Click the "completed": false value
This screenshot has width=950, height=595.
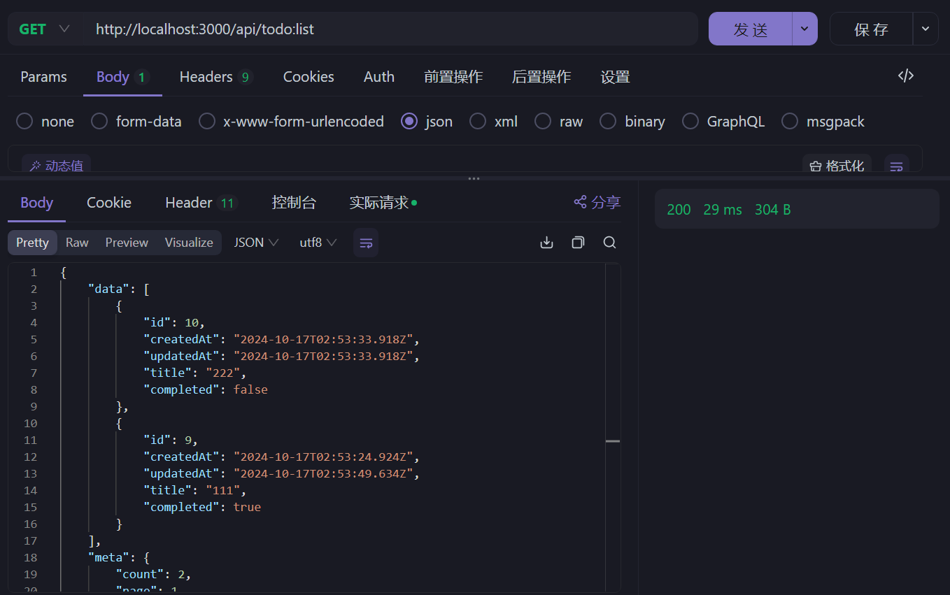pyautogui.click(x=250, y=389)
